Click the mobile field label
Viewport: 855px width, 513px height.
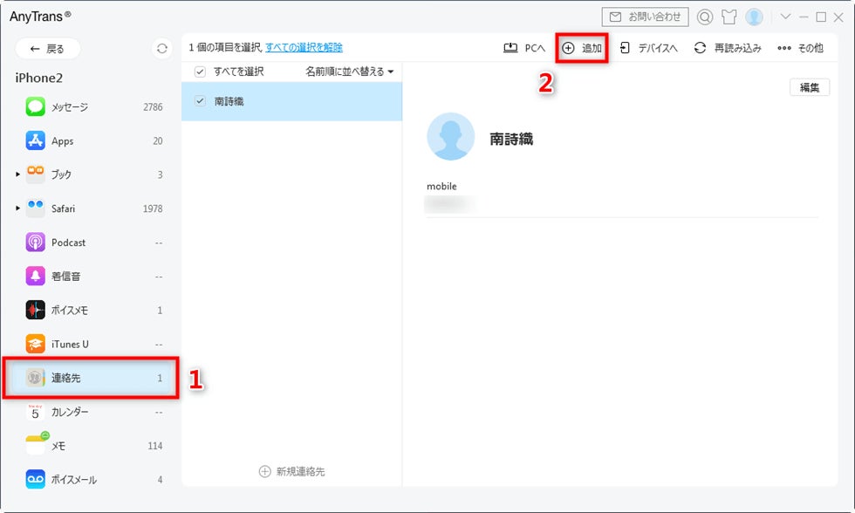coord(441,186)
